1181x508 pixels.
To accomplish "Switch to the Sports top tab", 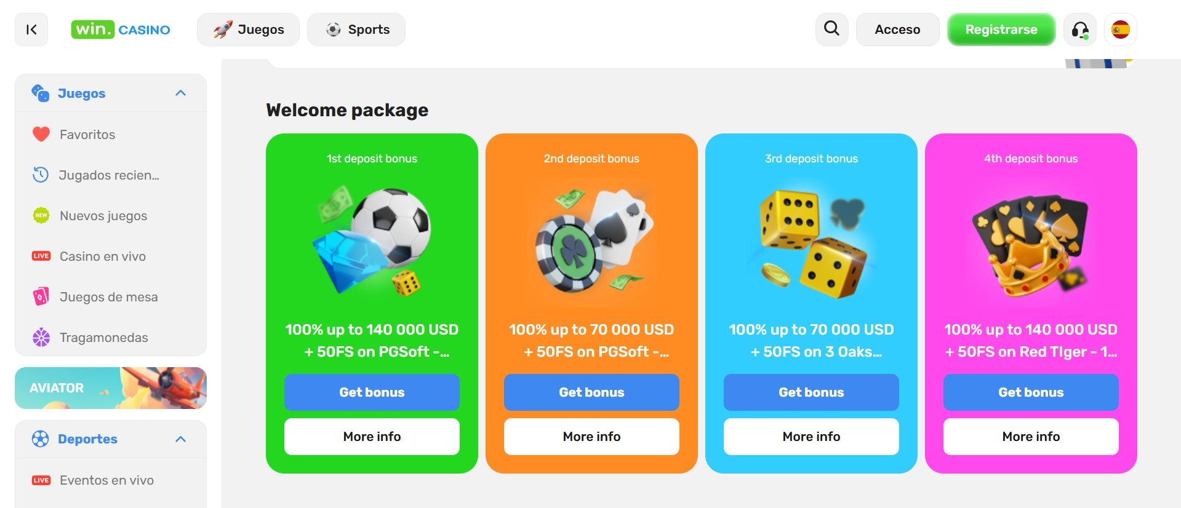I will click(x=356, y=30).
